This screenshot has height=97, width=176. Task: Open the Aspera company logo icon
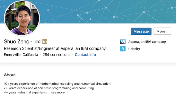pyautogui.click(x=123, y=41)
